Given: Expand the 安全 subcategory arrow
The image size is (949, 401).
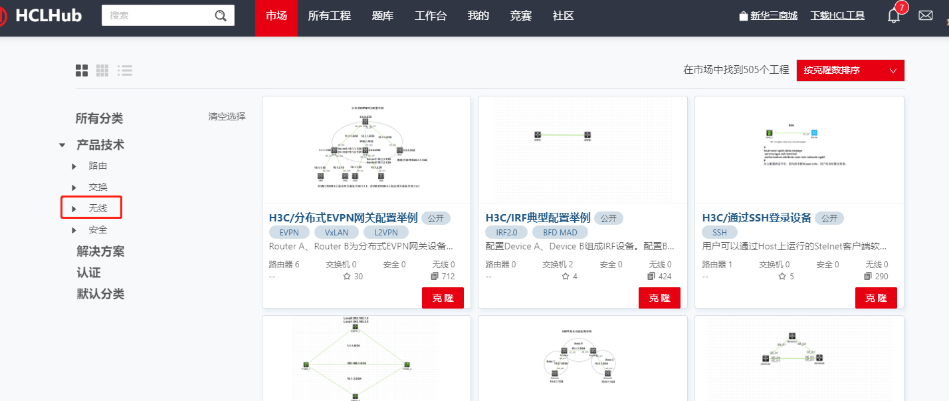Looking at the screenshot, I should 74,230.
